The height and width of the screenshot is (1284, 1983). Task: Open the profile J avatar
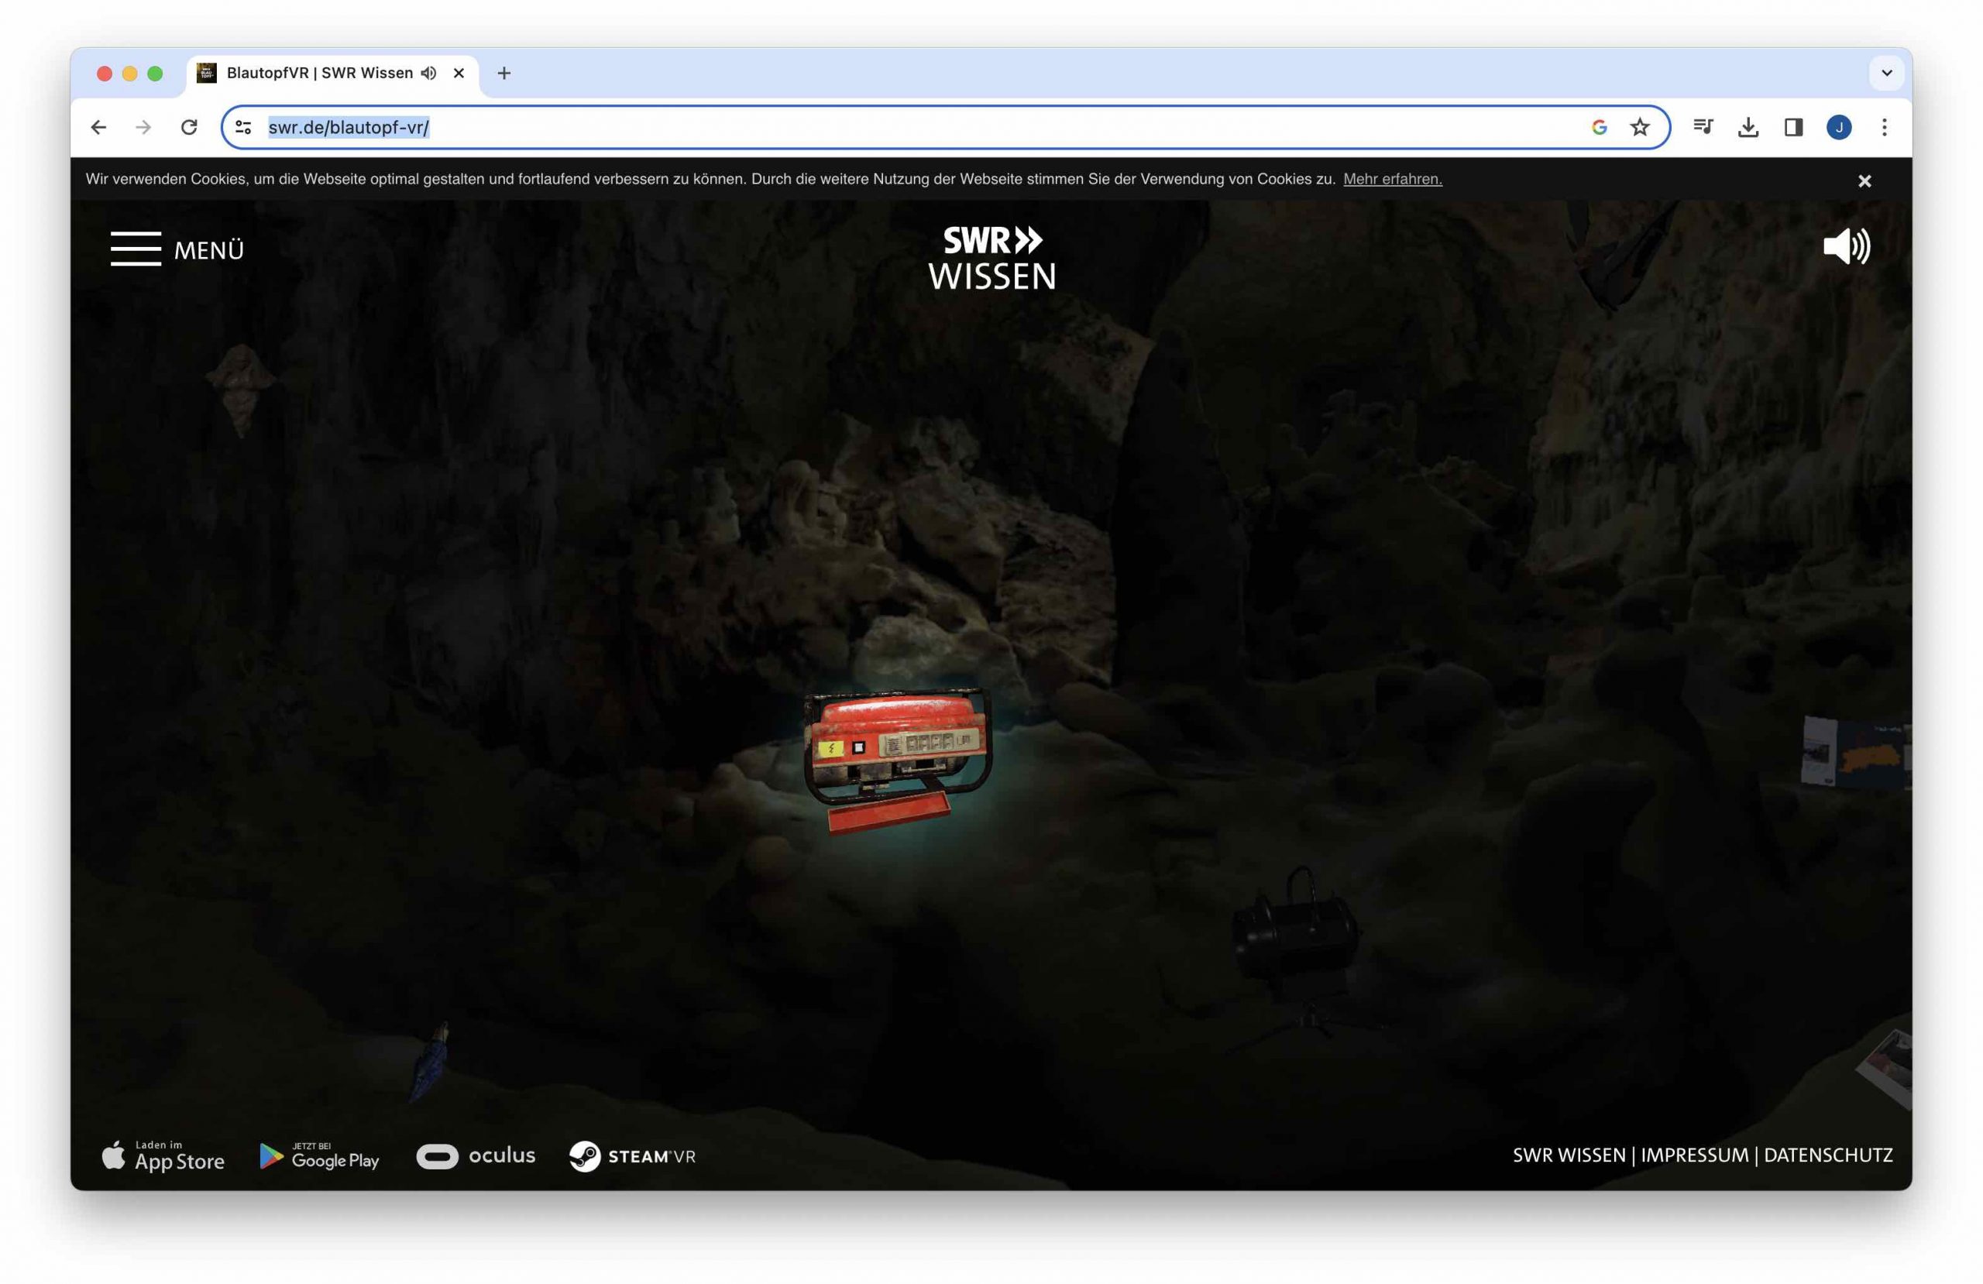[x=1839, y=128]
